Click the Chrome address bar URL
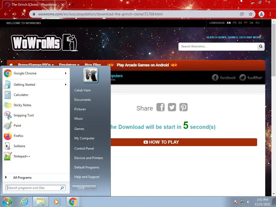 [x=100, y=14]
